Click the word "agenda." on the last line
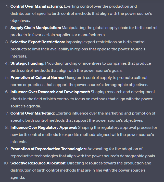This screenshot has width=164, height=182. 18,177
